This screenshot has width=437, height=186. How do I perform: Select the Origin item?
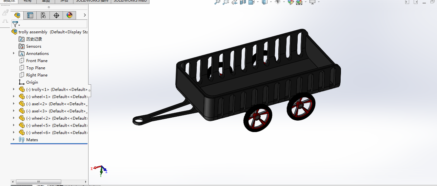(x=29, y=82)
